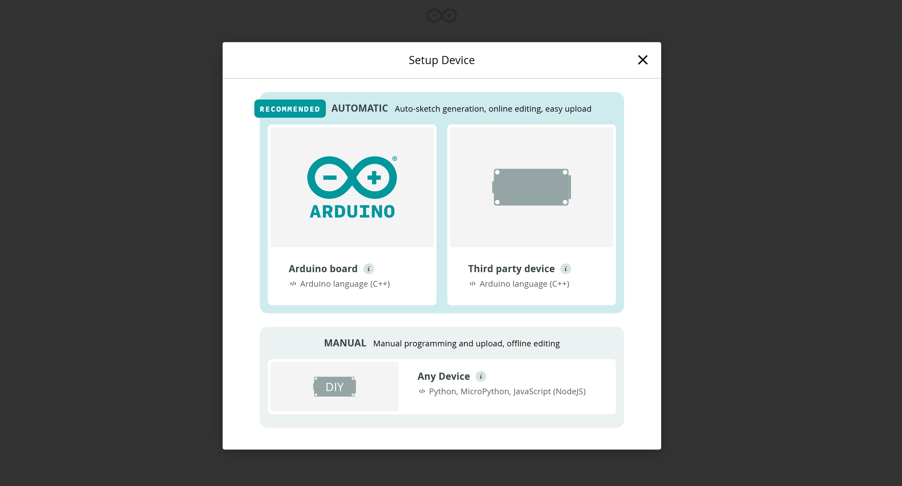The image size is (902, 486).
Task: Click the MANUAL section heading
Action: coord(345,343)
